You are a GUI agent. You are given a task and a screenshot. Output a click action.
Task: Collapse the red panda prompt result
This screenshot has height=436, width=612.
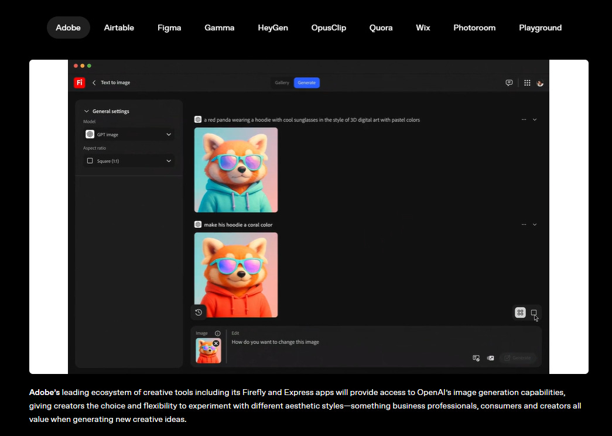tap(535, 119)
